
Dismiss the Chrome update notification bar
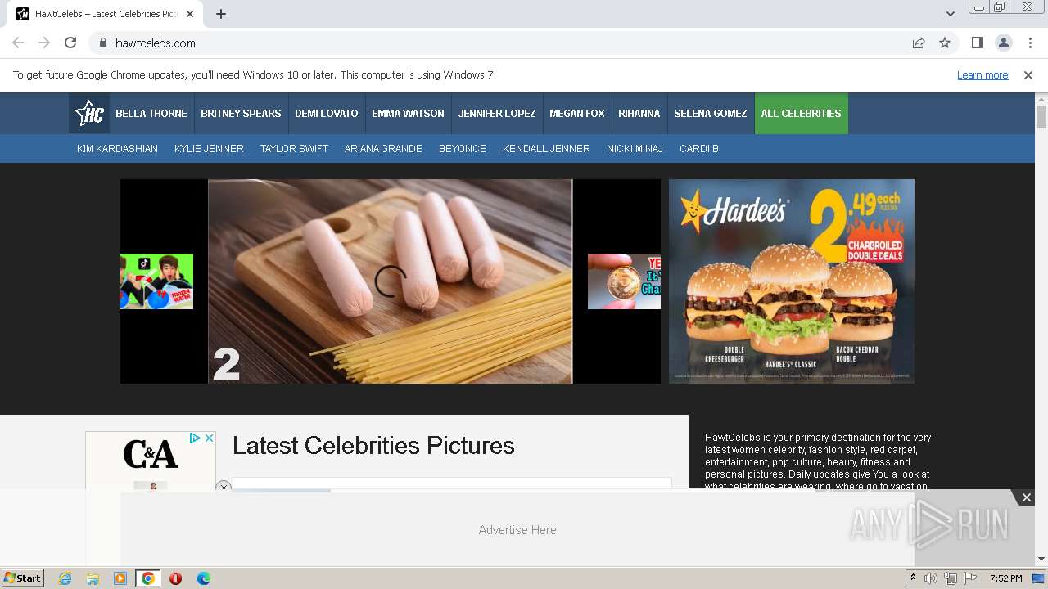1028,75
